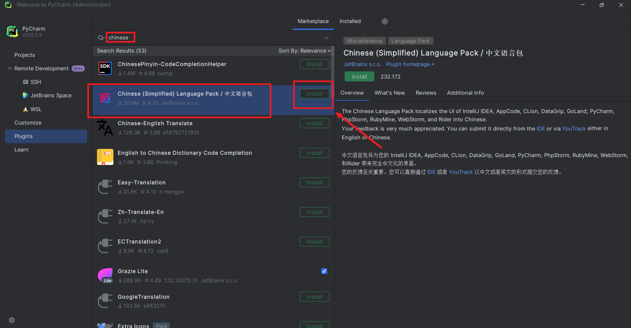Select Grazie Lite plugin name
The image size is (631, 328).
(133, 271)
